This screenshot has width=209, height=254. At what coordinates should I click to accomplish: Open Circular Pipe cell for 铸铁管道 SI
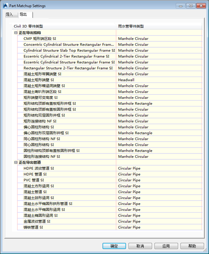point(159,227)
